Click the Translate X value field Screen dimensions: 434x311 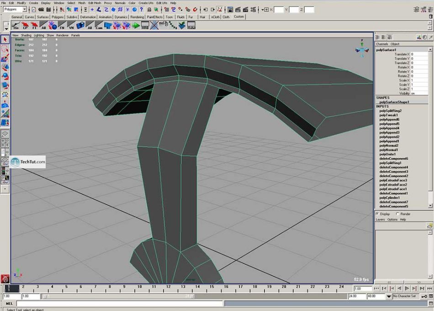pos(419,54)
